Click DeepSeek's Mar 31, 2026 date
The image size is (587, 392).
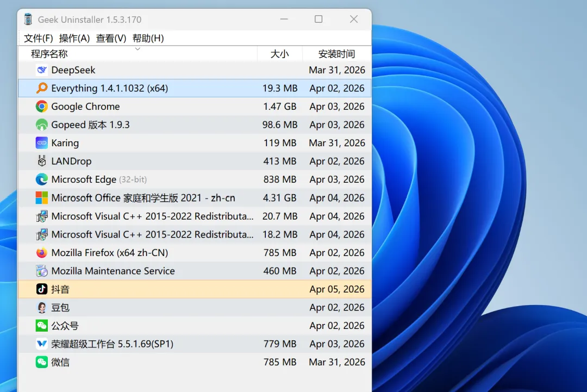pos(337,70)
